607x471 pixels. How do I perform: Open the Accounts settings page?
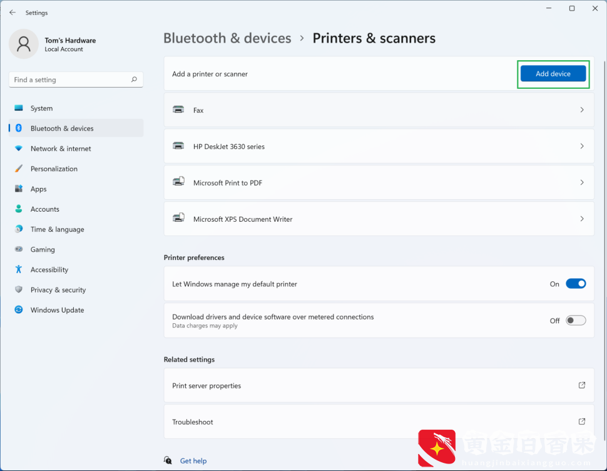(76, 209)
